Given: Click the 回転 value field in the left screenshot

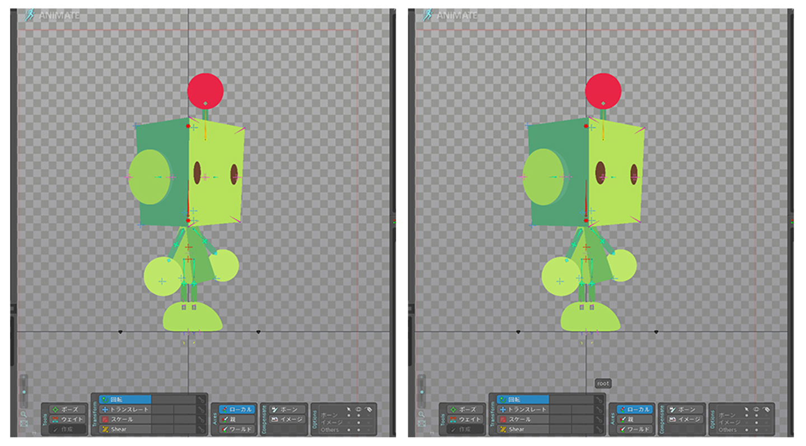Looking at the screenshot, I should (x=173, y=400).
